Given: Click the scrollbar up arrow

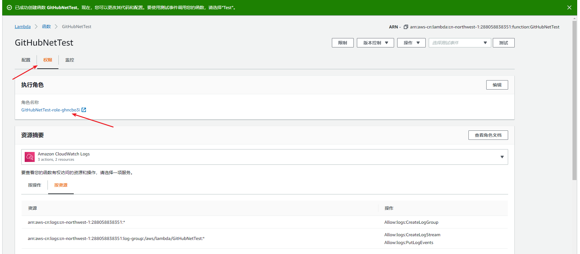Looking at the screenshot, I should tap(575, 18).
